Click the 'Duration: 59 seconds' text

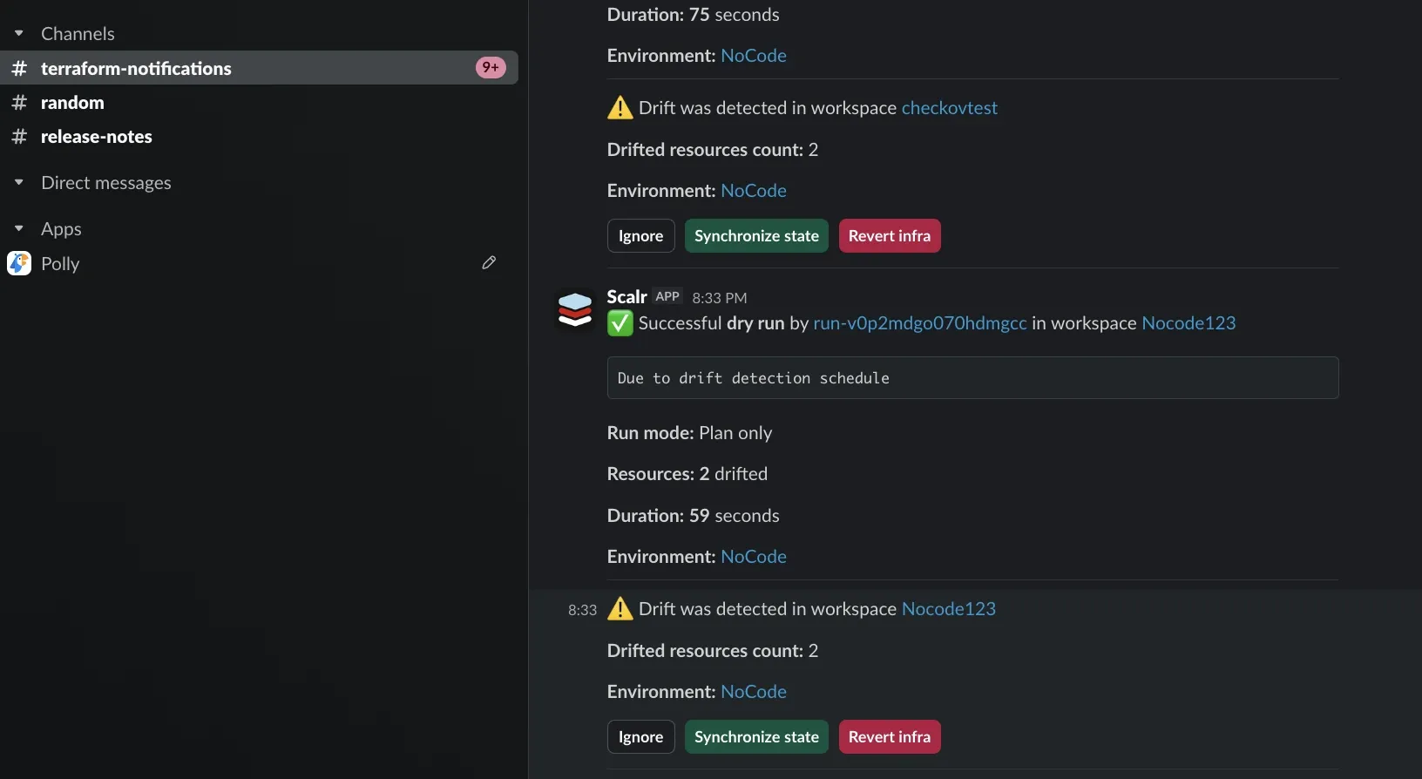[x=693, y=516]
